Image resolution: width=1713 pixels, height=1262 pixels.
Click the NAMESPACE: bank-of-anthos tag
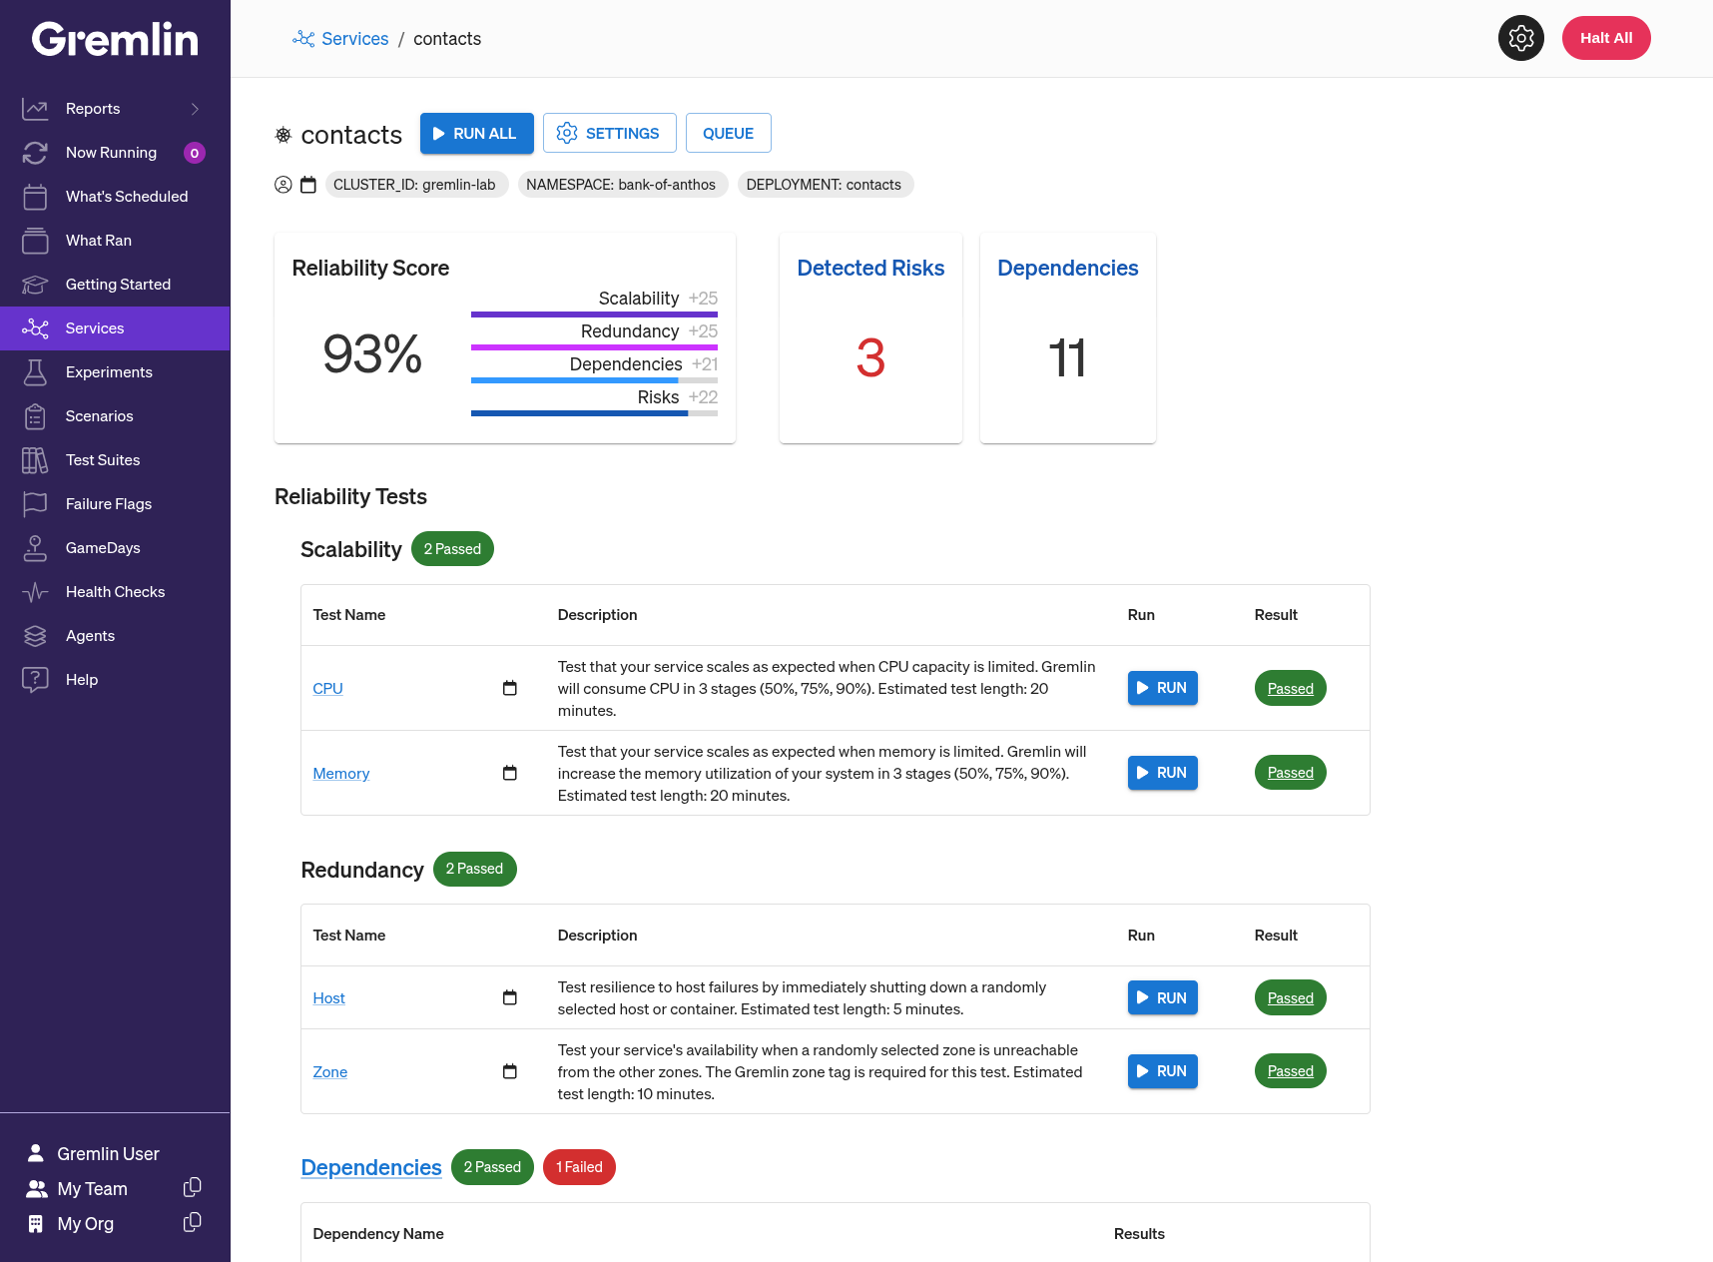[x=621, y=185]
